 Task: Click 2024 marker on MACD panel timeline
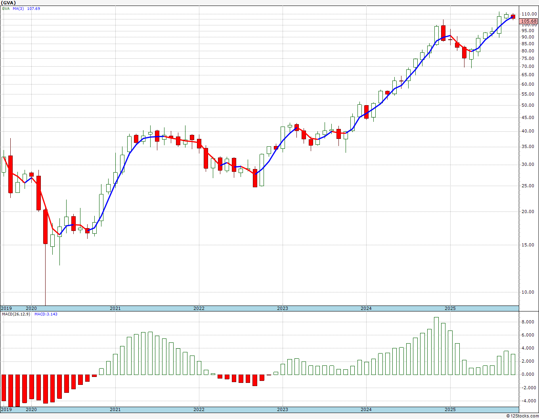(x=366, y=409)
